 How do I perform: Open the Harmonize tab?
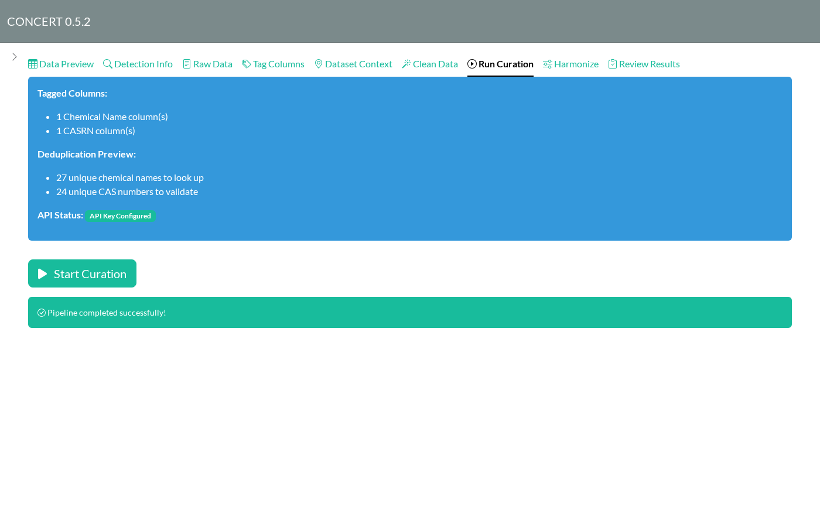pyautogui.click(x=570, y=64)
